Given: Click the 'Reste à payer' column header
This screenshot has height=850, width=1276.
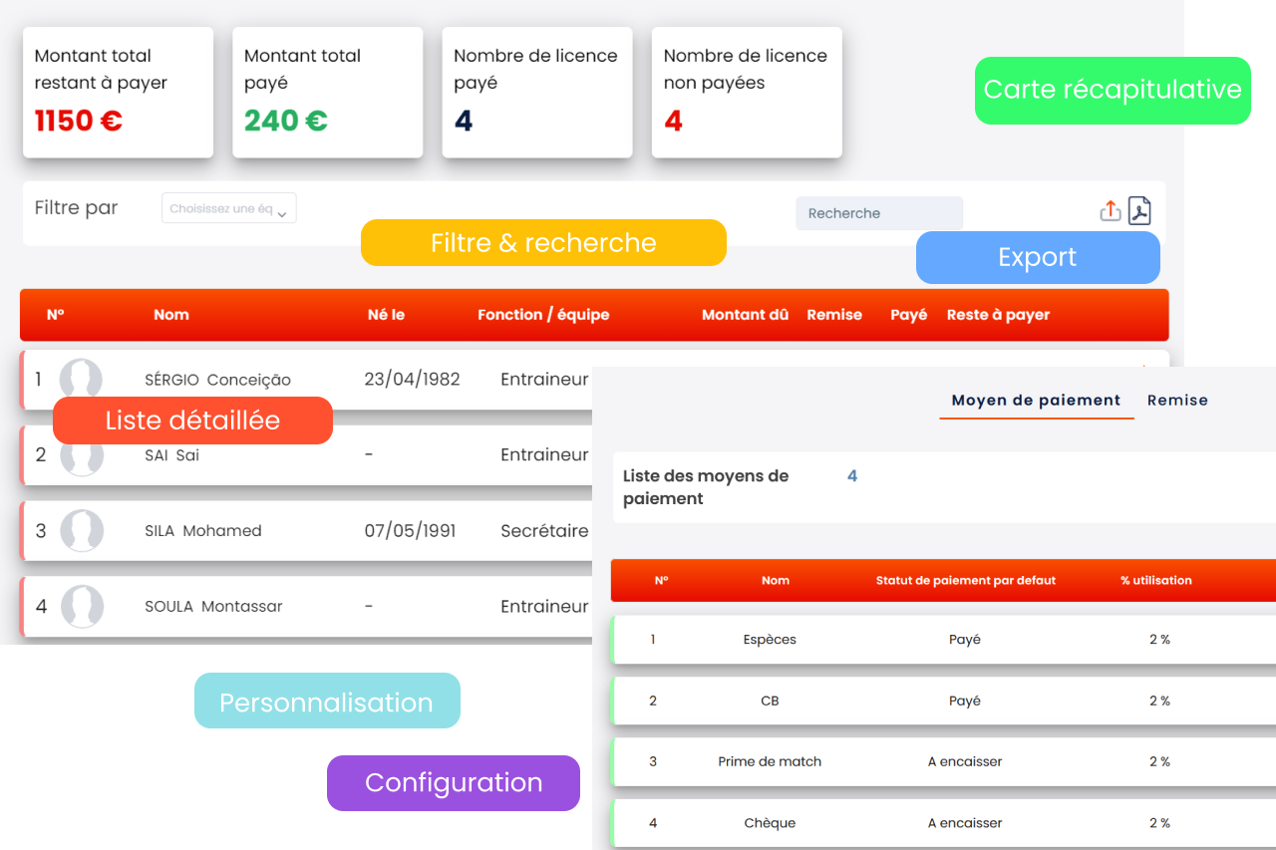Looking at the screenshot, I should (998, 315).
